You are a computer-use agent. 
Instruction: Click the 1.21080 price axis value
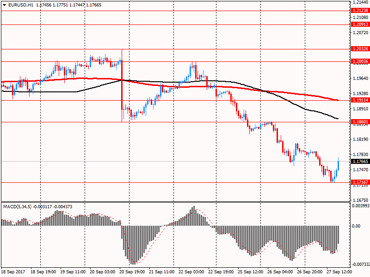tap(361, 18)
